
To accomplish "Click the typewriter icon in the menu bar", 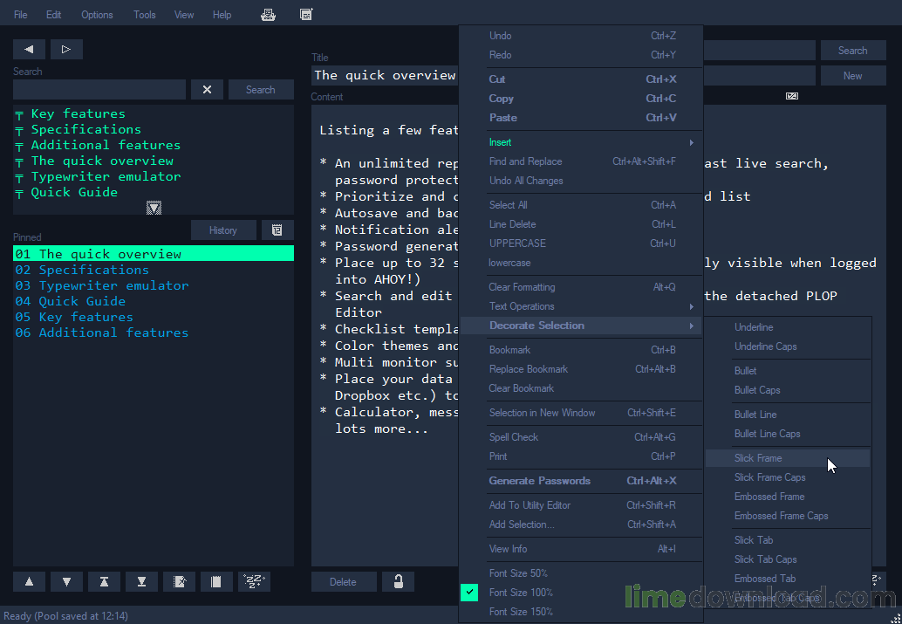I will [x=268, y=15].
